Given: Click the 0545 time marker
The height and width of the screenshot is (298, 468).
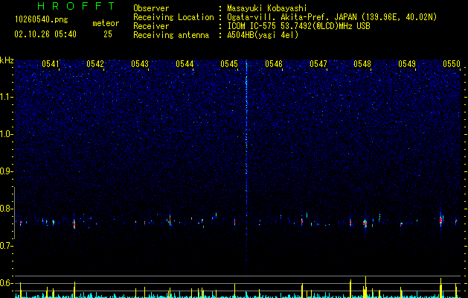Looking at the screenshot, I should (229, 64).
